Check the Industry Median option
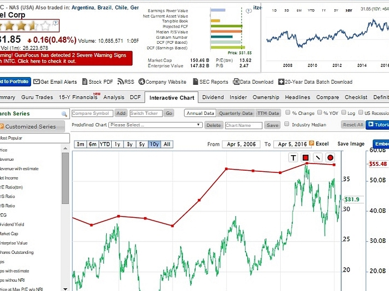The width and height of the screenshot is (389, 291). 288,125
